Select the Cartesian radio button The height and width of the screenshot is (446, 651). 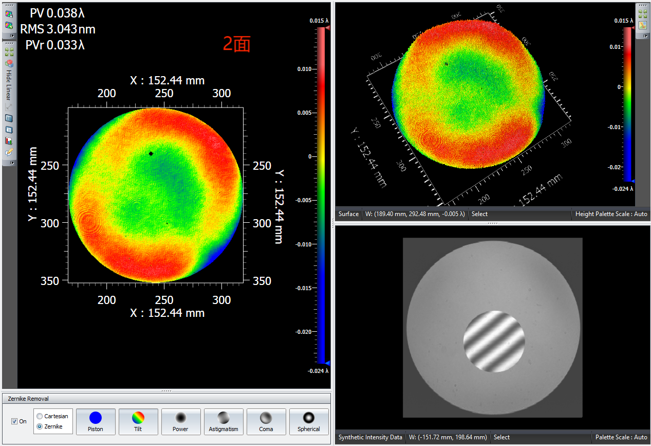point(40,416)
